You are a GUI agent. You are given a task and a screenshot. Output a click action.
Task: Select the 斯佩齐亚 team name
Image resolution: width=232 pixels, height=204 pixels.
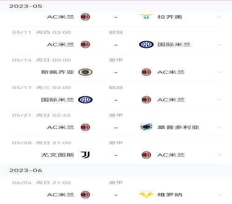[58, 72]
